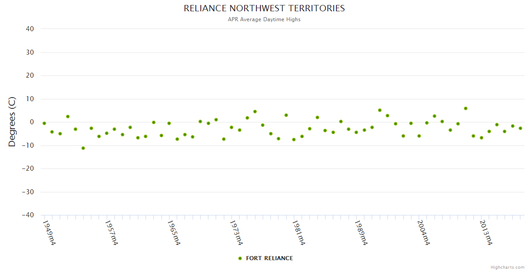Click the last data point at far right
Image resolution: width=529 pixels, height=271 pixels.
pyautogui.click(x=520, y=128)
